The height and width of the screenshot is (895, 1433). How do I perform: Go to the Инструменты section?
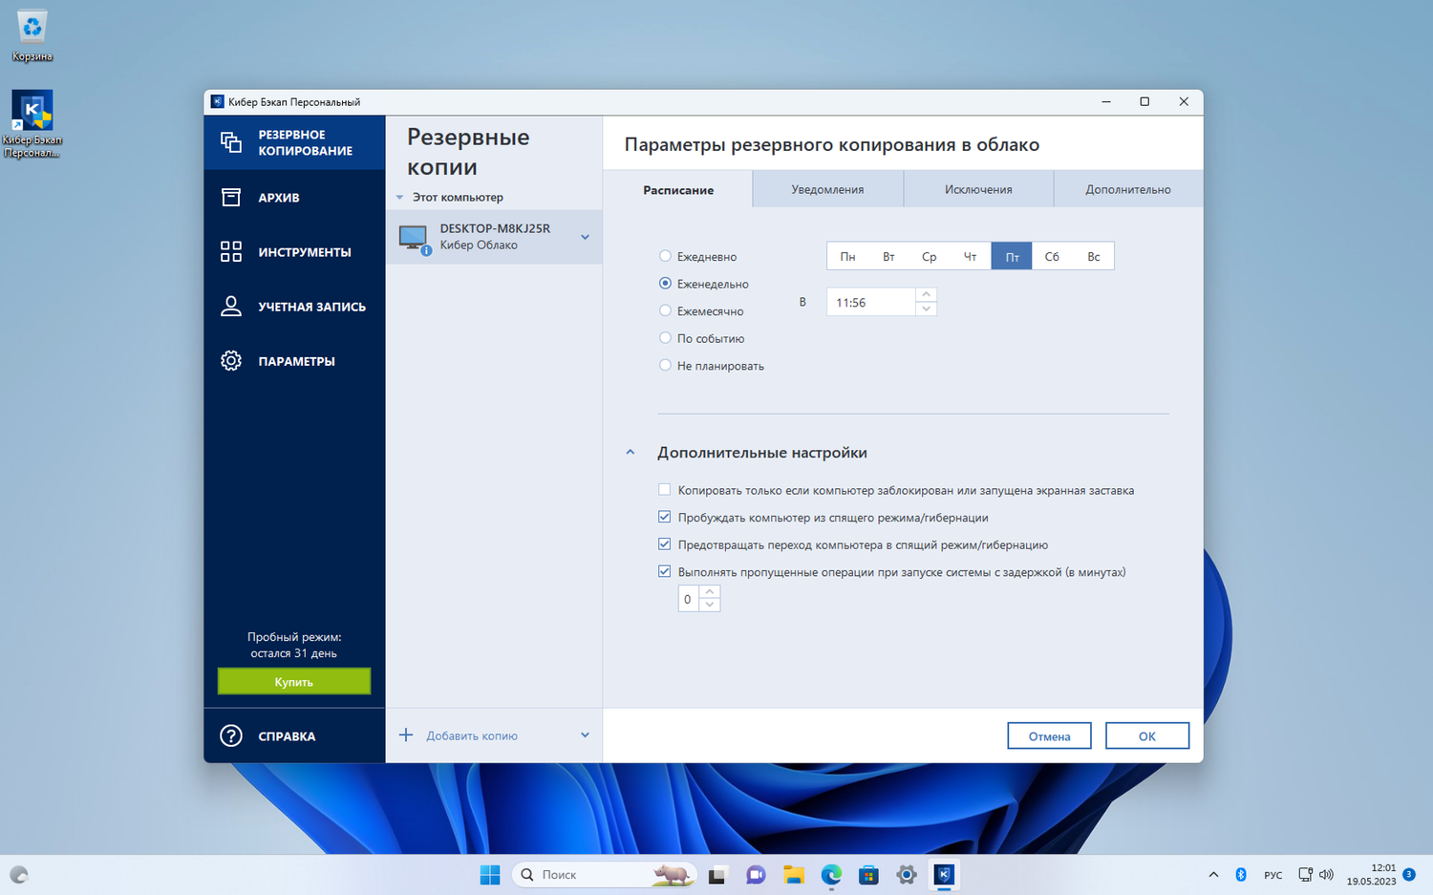point(294,252)
